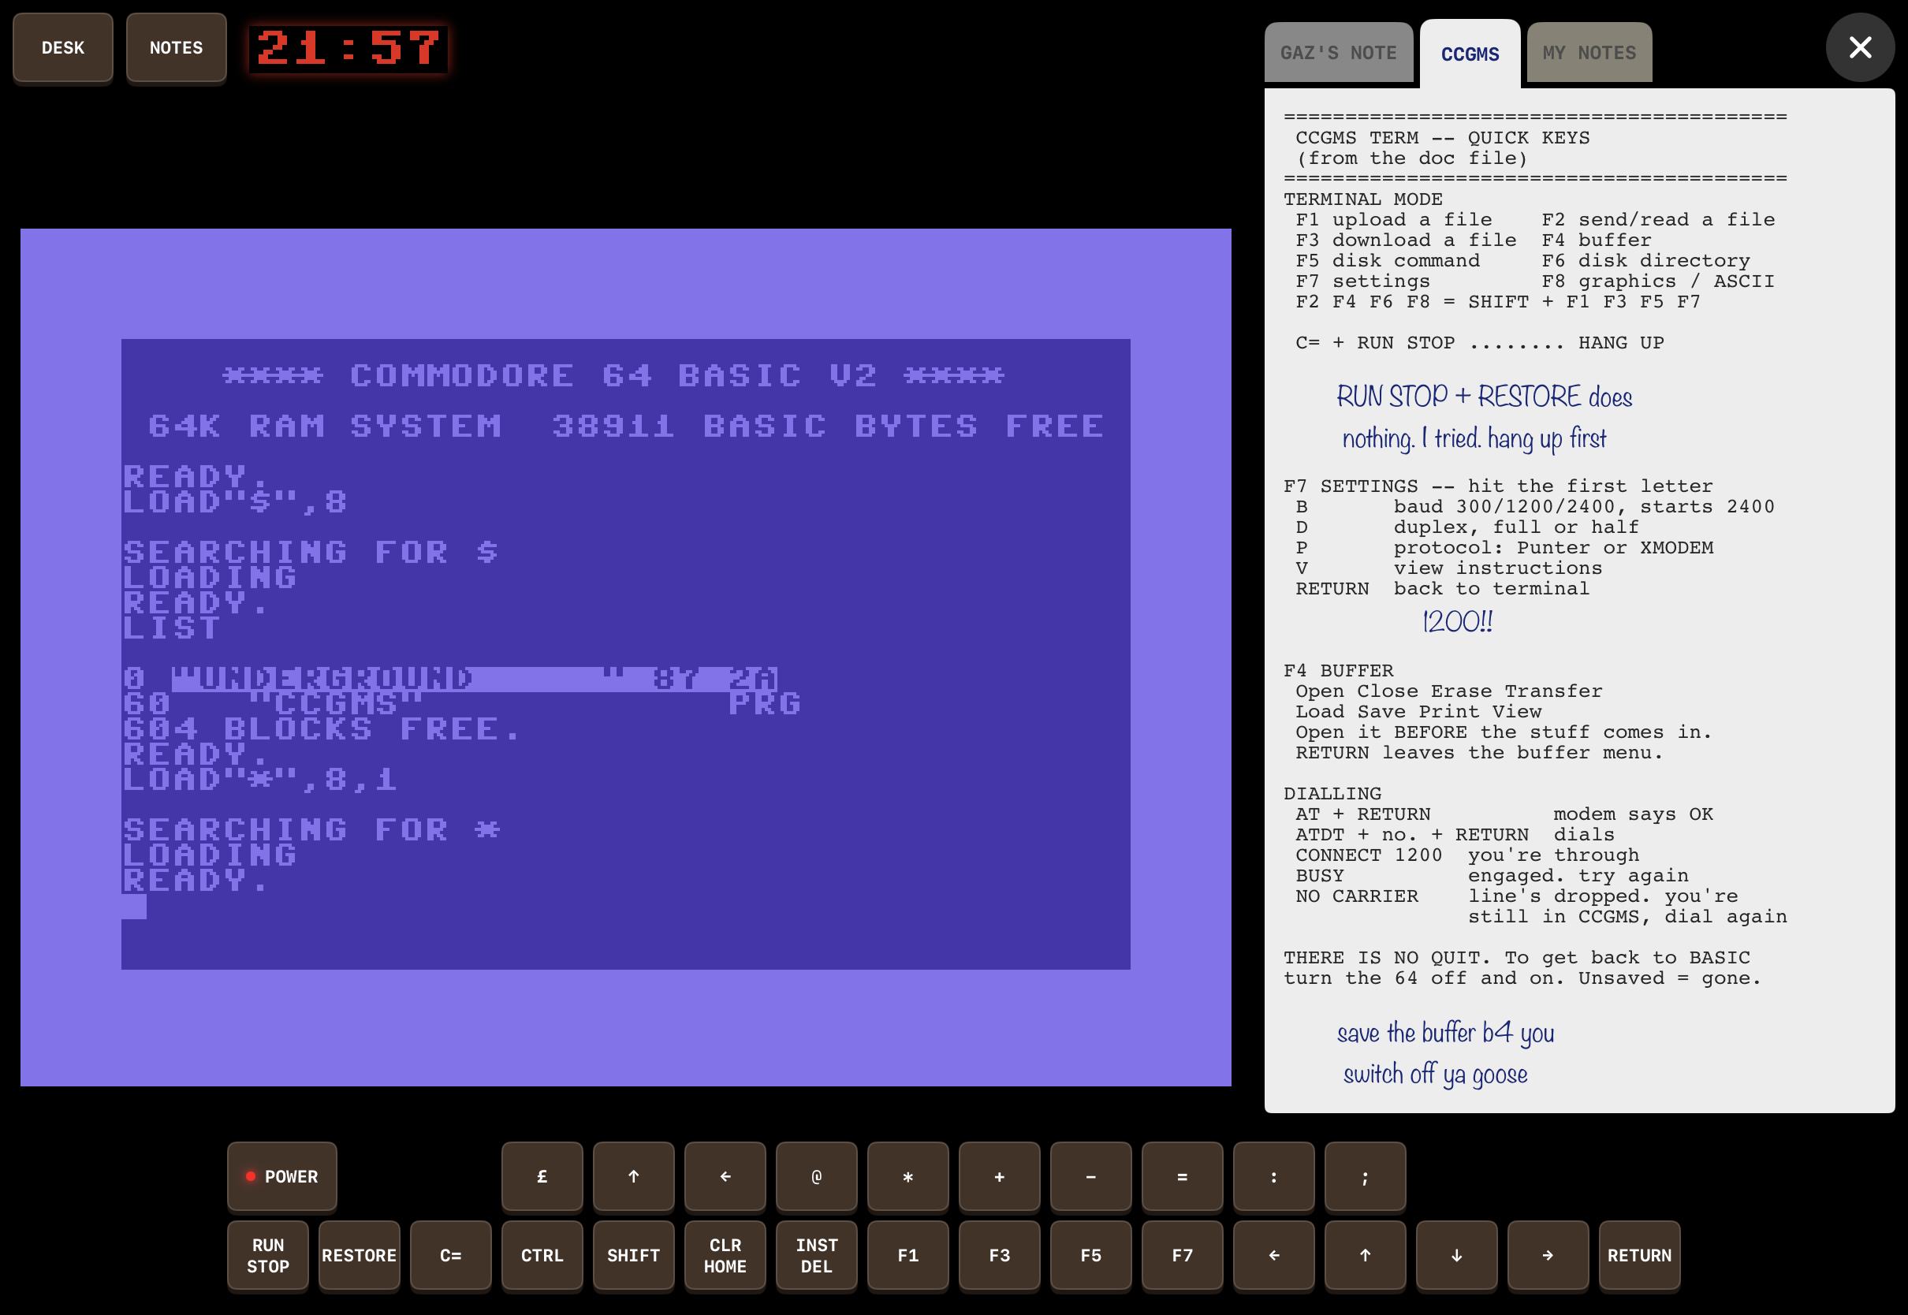This screenshot has height=1315, width=1908.
Task: Click the CTRL key
Action: (542, 1256)
